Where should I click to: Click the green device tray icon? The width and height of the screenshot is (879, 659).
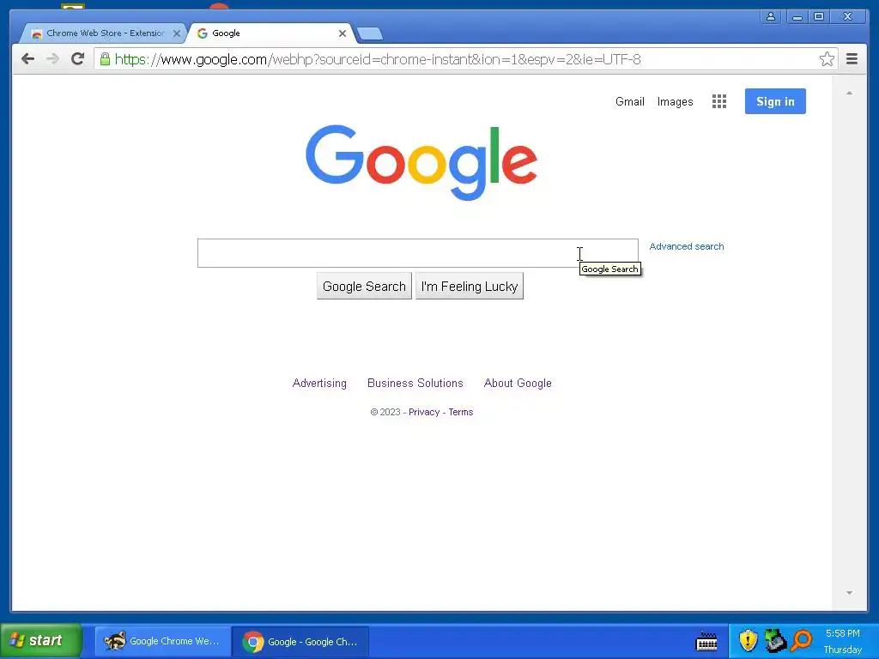(x=776, y=640)
